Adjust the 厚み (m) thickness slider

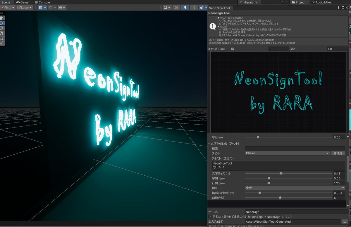click(x=288, y=137)
